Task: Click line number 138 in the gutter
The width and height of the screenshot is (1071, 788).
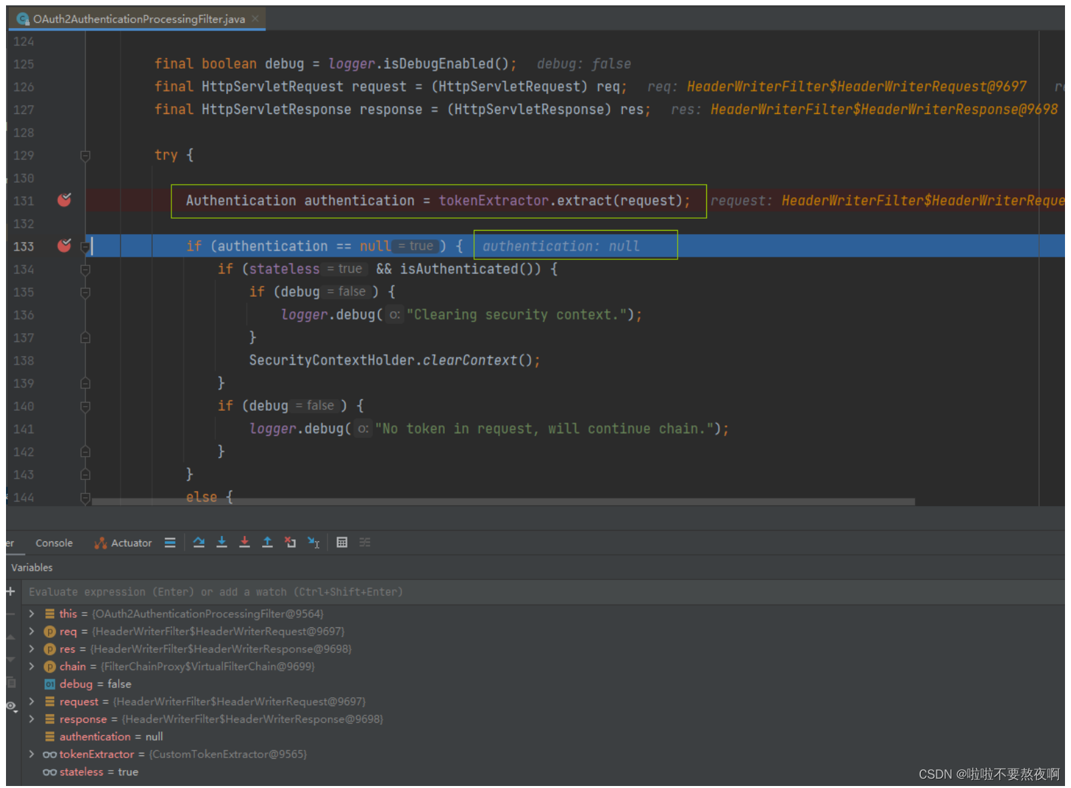Action: click(x=23, y=361)
